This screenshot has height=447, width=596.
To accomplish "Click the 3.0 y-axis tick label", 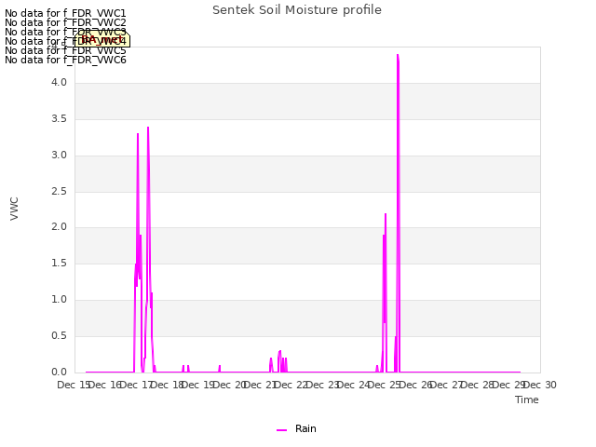I will pos(59,156).
